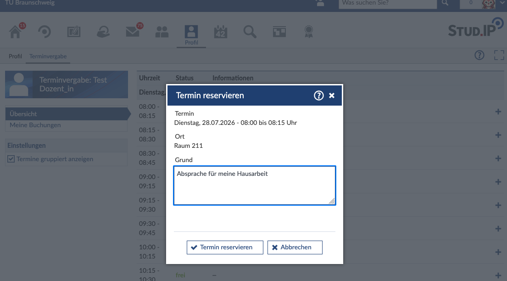The height and width of the screenshot is (281, 507).
Task: Open the calendar planner icon
Action: pos(221,32)
